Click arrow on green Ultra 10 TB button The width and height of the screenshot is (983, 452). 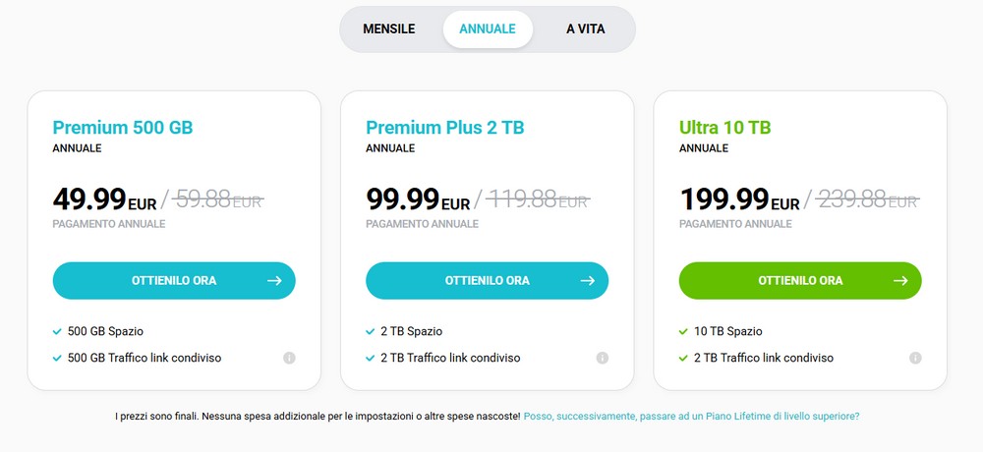click(900, 281)
